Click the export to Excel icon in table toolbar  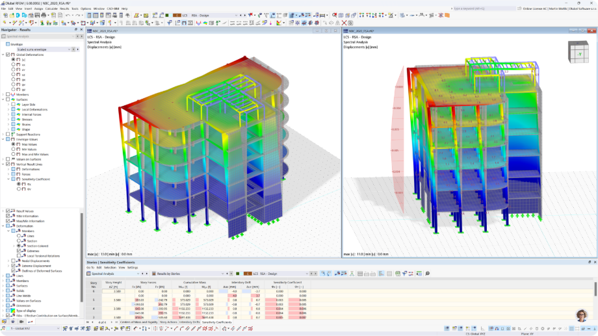(398, 274)
